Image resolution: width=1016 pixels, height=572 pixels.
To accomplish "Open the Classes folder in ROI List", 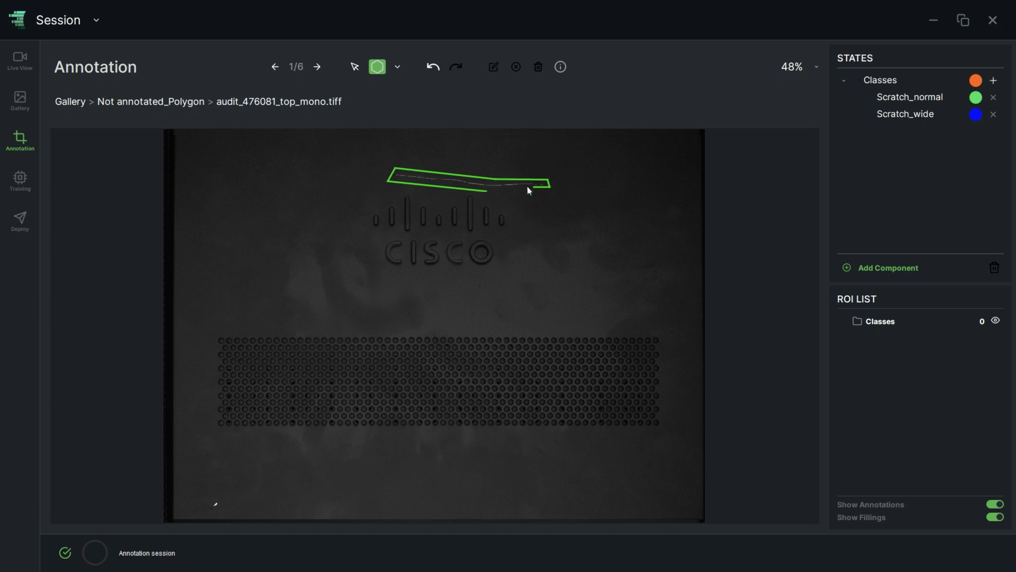I will pos(874,322).
